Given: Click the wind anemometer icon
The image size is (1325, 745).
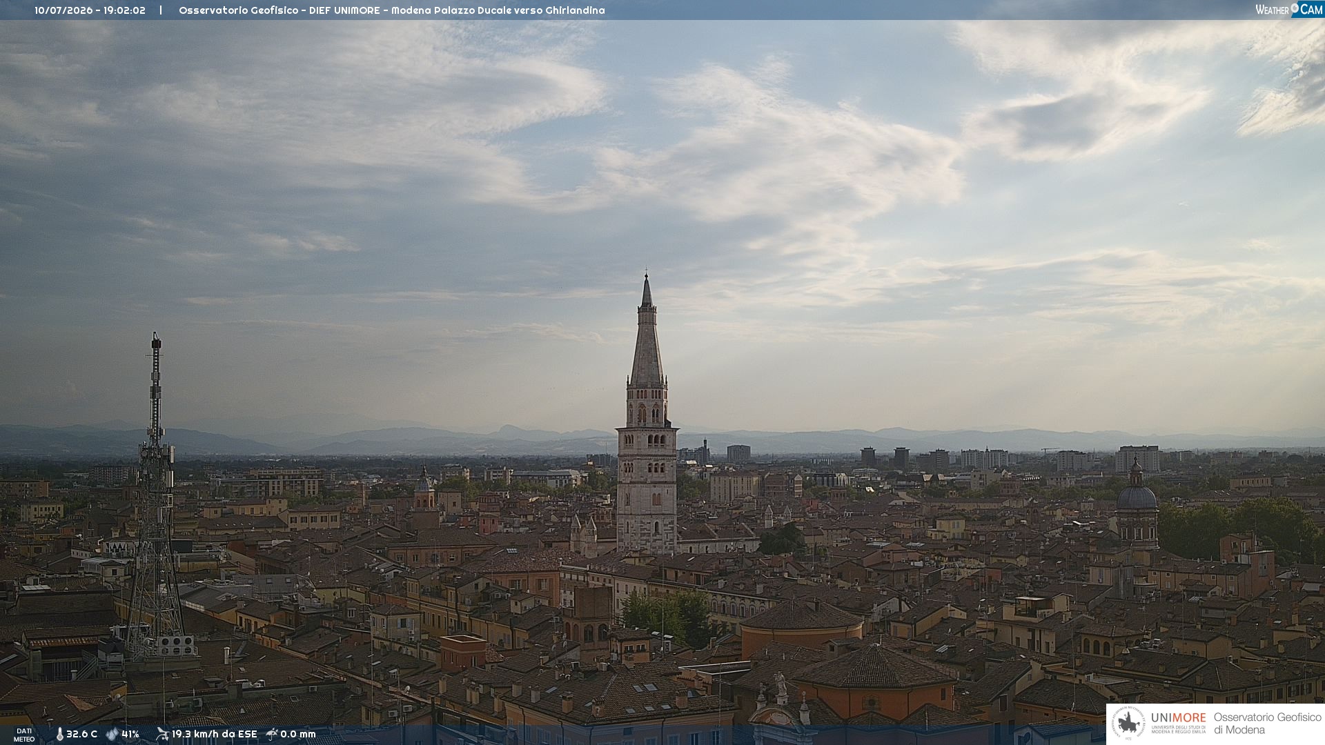Looking at the screenshot, I should pos(162,734).
